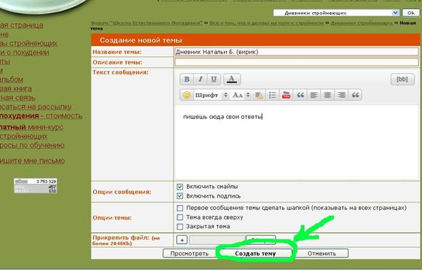Screen dimensions: 422x270
Task: Open the smiley emoticon picker
Action: point(187,95)
